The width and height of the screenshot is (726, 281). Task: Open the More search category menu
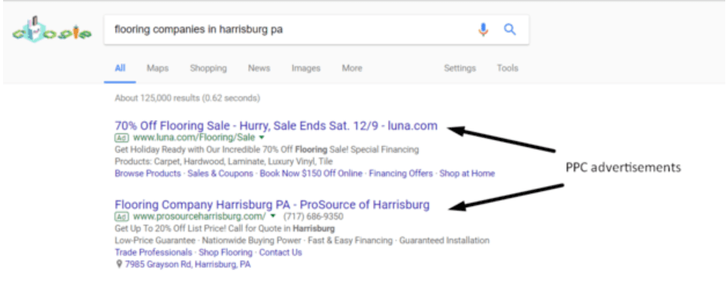coord(352,68)
